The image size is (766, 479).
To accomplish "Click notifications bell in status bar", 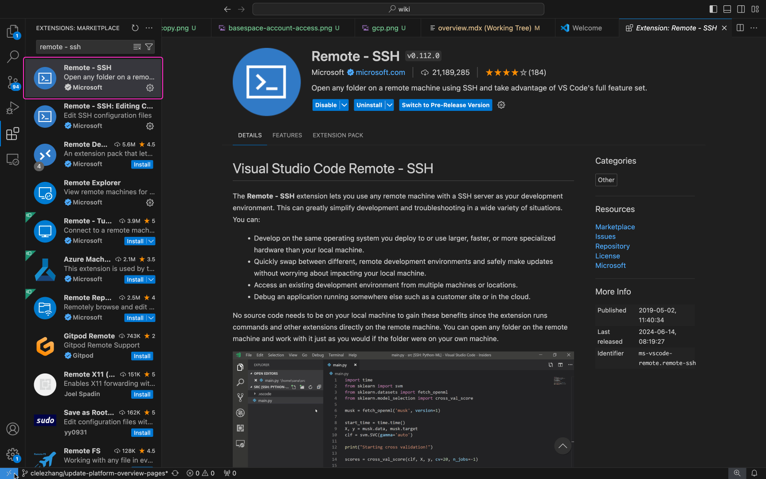I will tap(754, 473).
